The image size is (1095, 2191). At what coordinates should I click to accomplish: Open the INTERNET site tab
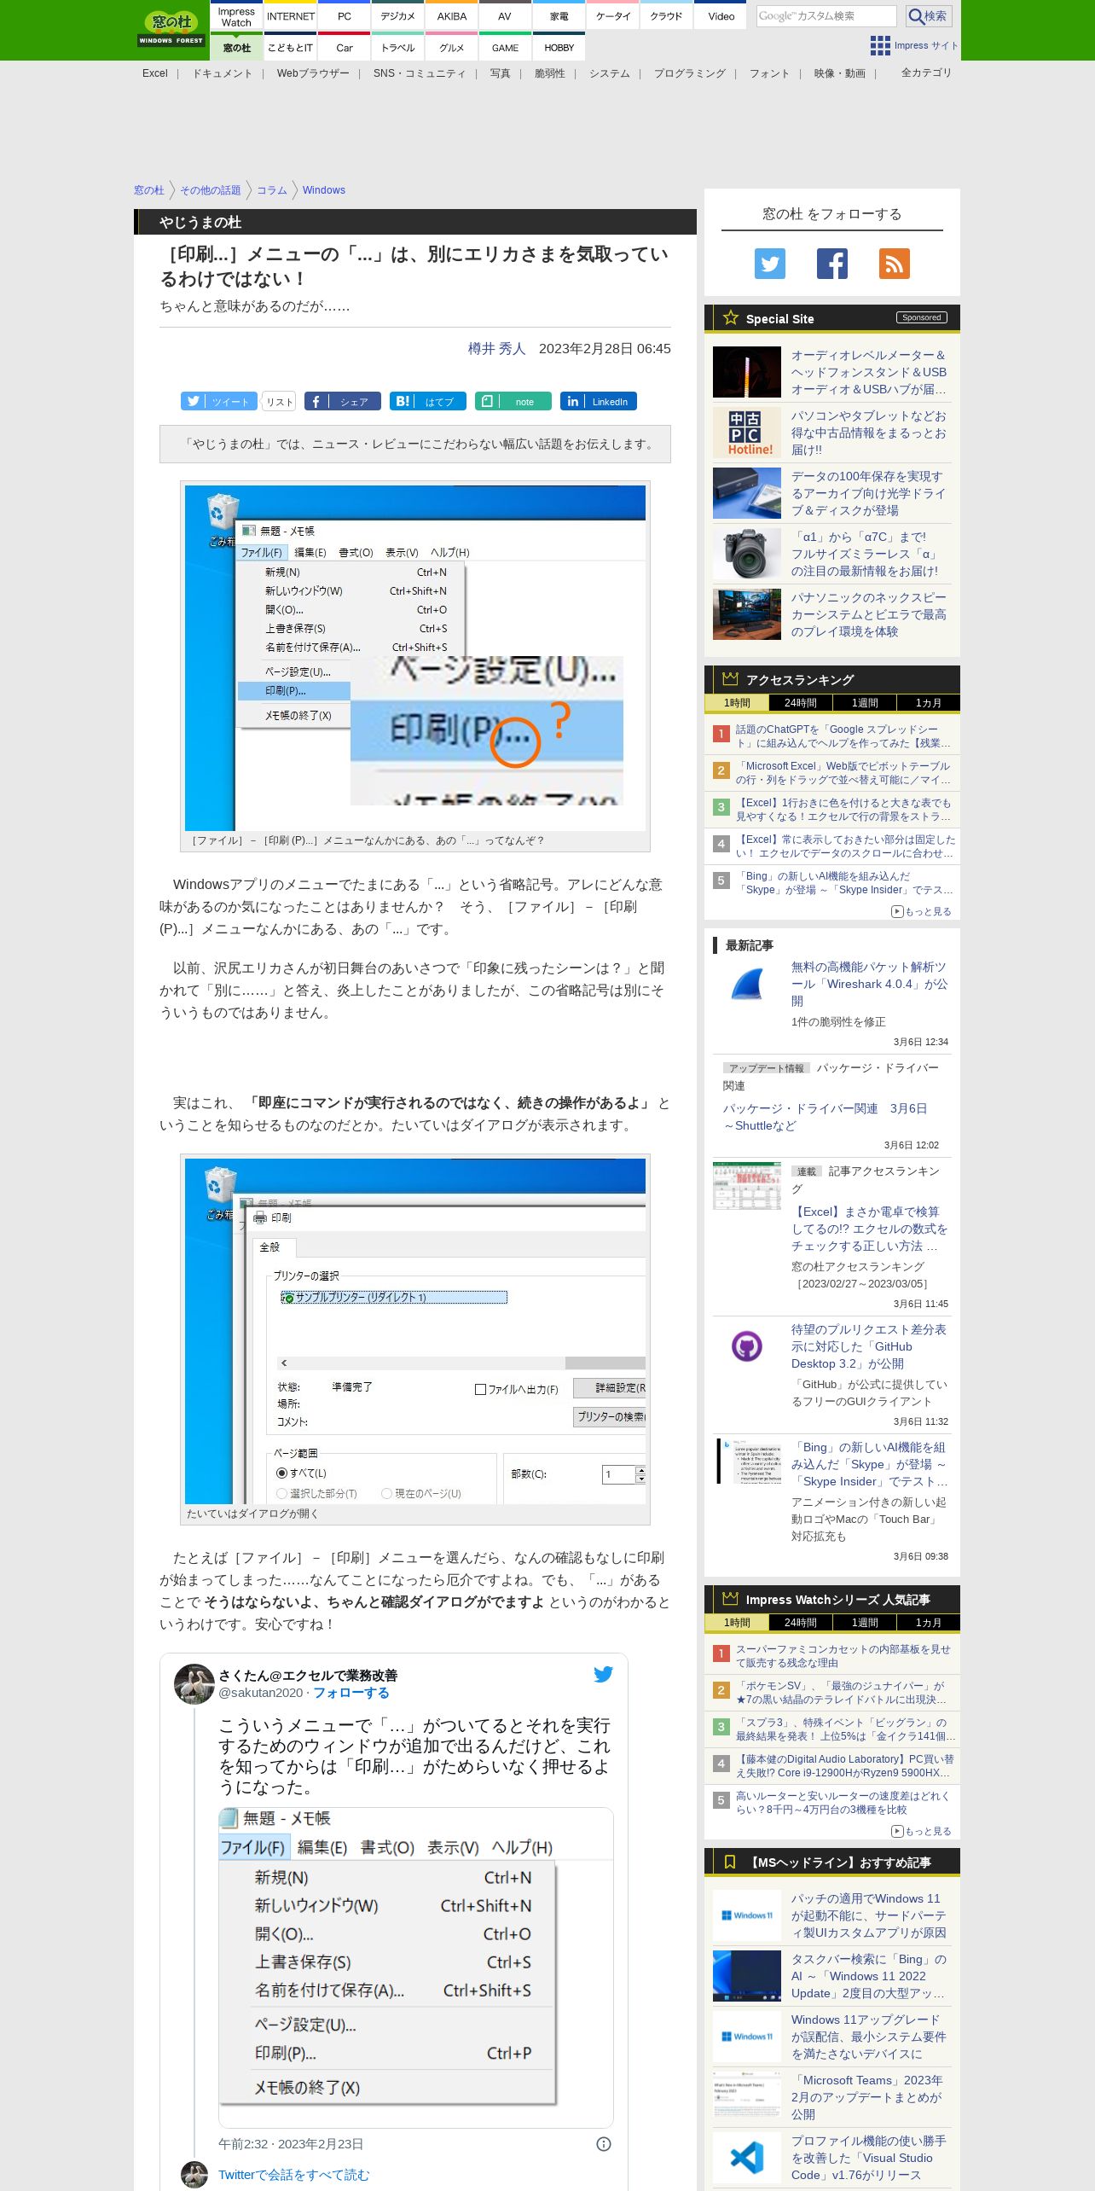pos(290,16)
